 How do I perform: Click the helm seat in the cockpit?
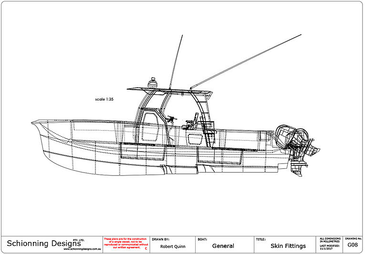(192, 123)
